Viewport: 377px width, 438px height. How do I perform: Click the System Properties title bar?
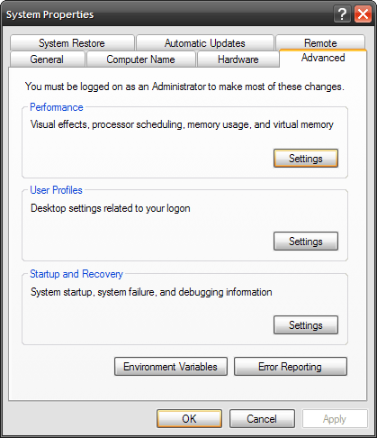tap(168, 14)
